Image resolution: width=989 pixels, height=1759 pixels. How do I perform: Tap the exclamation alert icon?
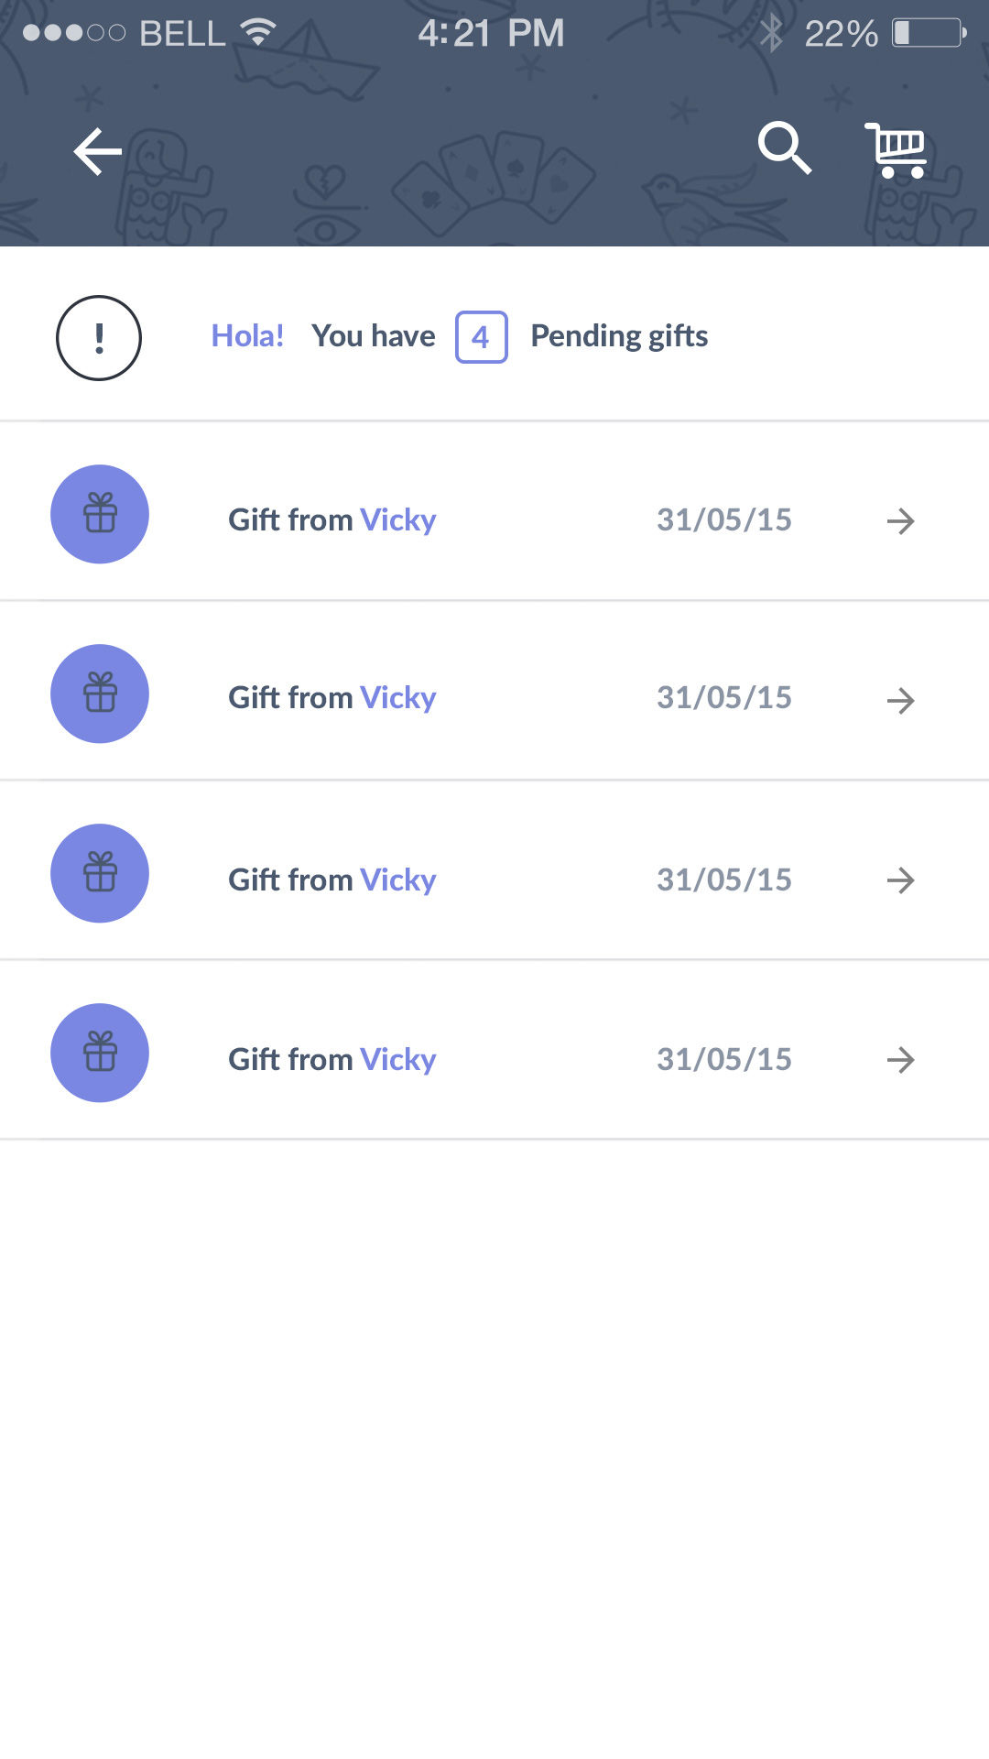coord(99,338)
